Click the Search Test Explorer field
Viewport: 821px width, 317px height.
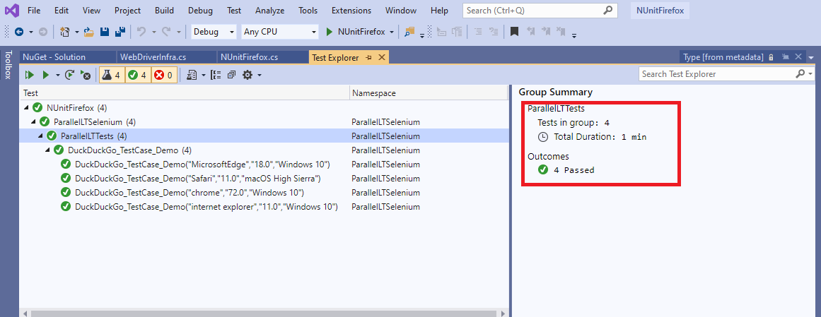click(726, 74)
